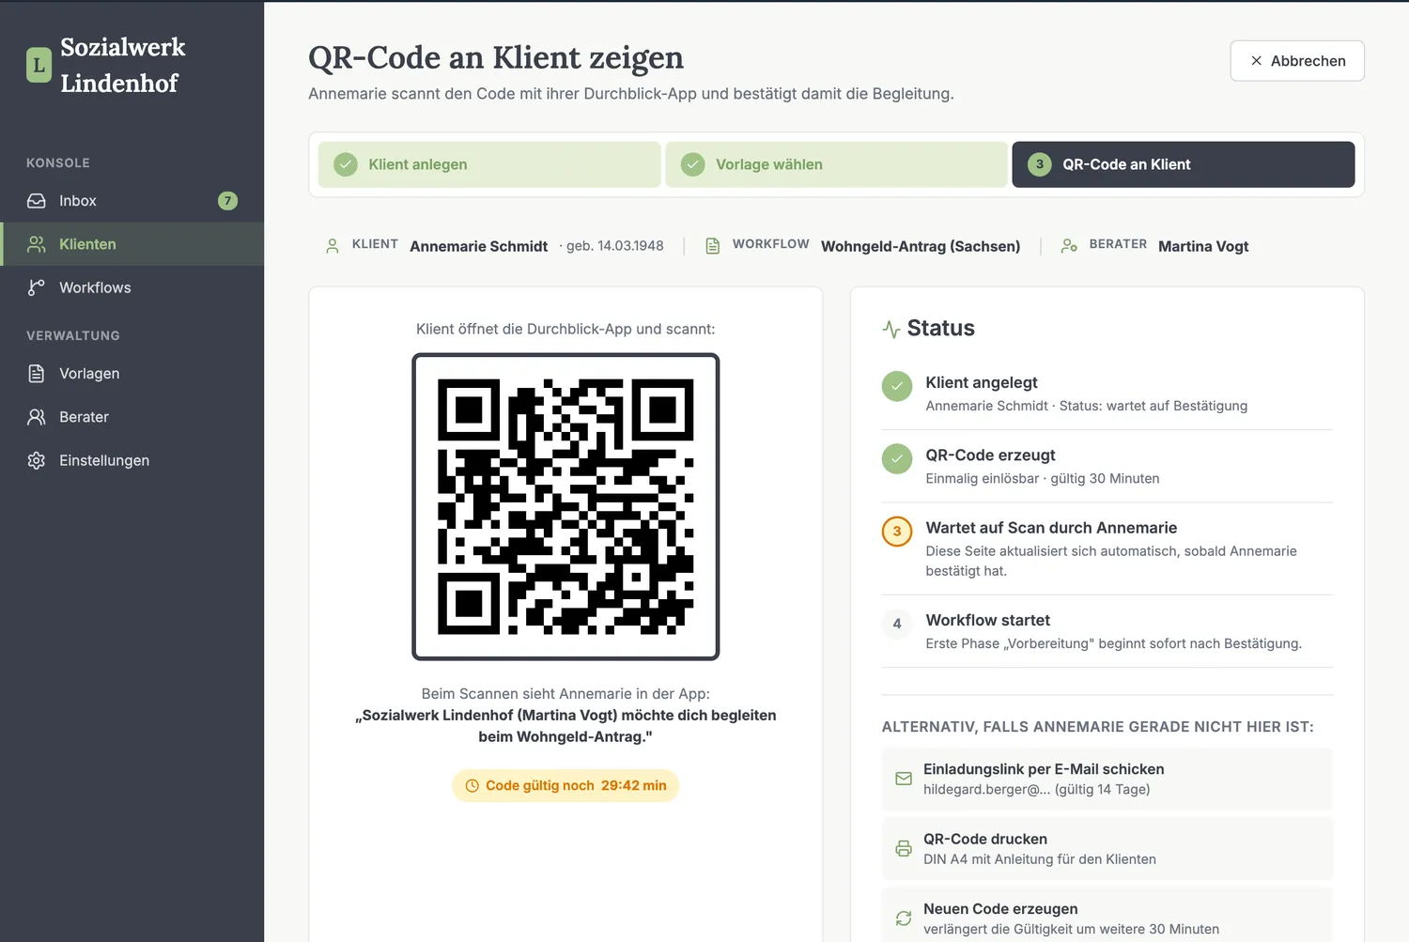Click the green check for QR-Code erzeugt
Image resolution: width=1409 pixels, height=942 pixels.
(897, 458)
